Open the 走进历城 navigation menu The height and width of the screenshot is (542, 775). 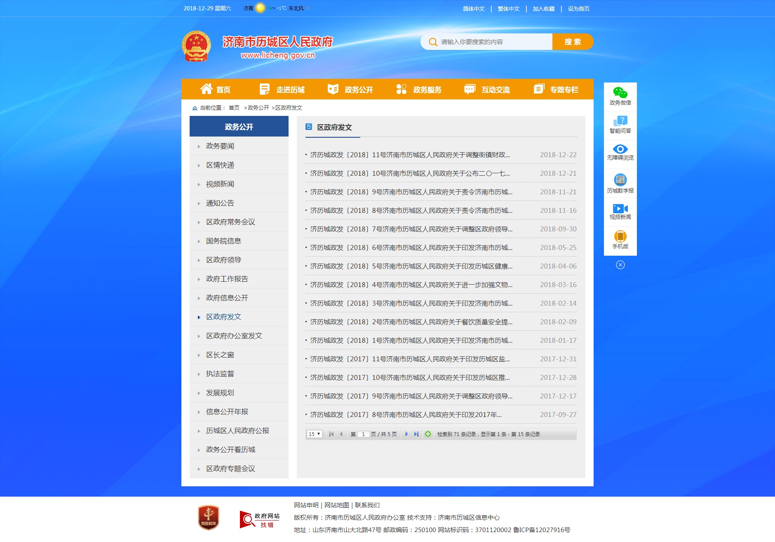[282, 89]
